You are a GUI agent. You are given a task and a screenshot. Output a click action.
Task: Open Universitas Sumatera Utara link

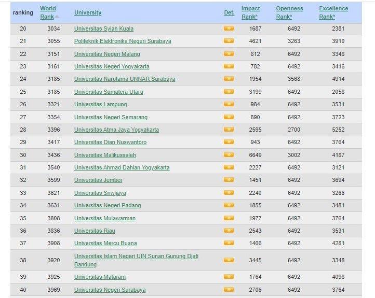[x=109, y=92]
